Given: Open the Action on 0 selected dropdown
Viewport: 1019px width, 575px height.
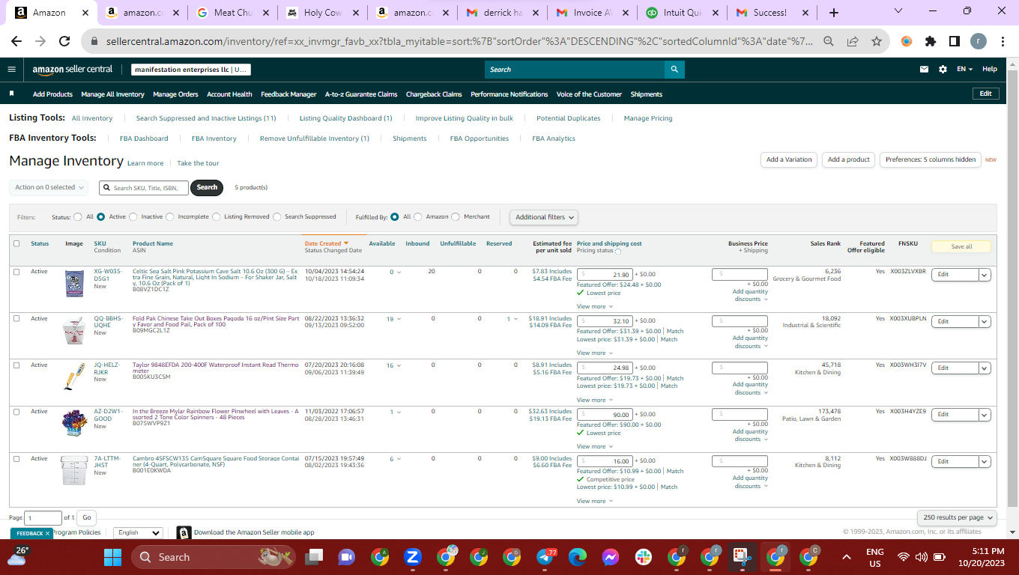Looking at the screenshot, I should [x=49, y=187].
